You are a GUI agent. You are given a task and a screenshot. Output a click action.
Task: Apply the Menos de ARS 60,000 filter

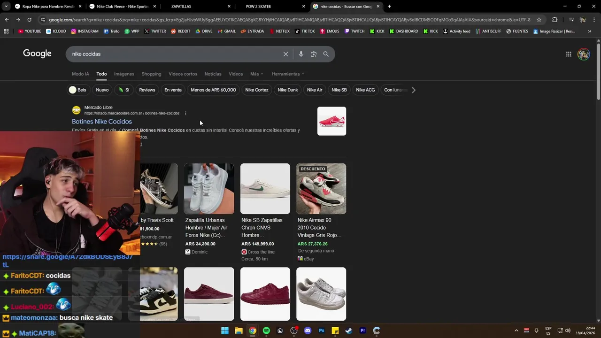point(213,90)
